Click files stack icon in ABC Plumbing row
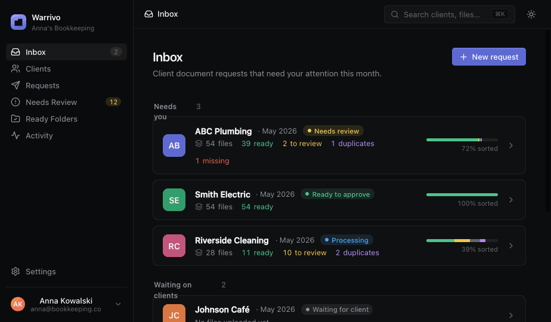 click(199, 144)
